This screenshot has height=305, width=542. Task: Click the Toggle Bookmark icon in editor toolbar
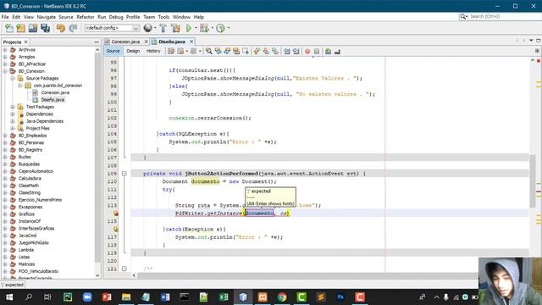point(275,51)
